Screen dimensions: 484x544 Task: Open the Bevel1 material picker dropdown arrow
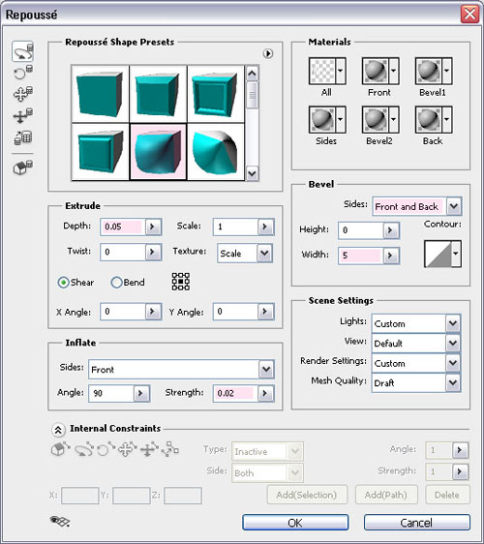[x=447, y=71]
